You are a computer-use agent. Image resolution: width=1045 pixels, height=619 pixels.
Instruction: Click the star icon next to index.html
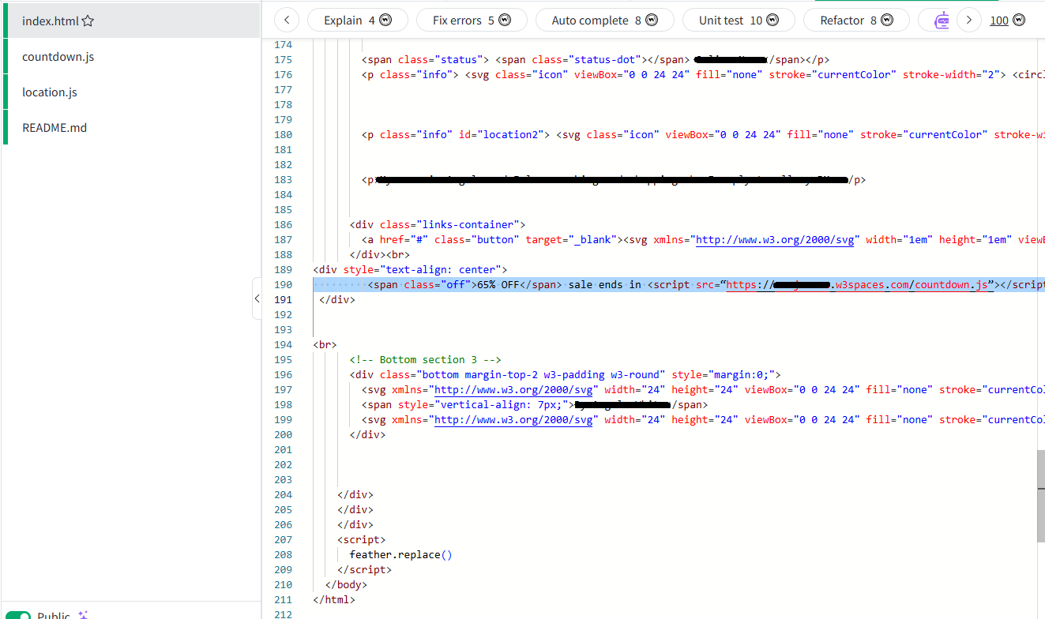coord(88,21)
